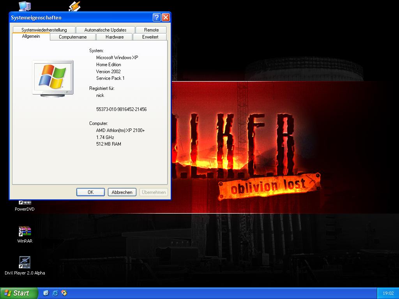Screen dimensions: 399x299
Task: Open the My Computer desktop icon
Action: [25, 6]
